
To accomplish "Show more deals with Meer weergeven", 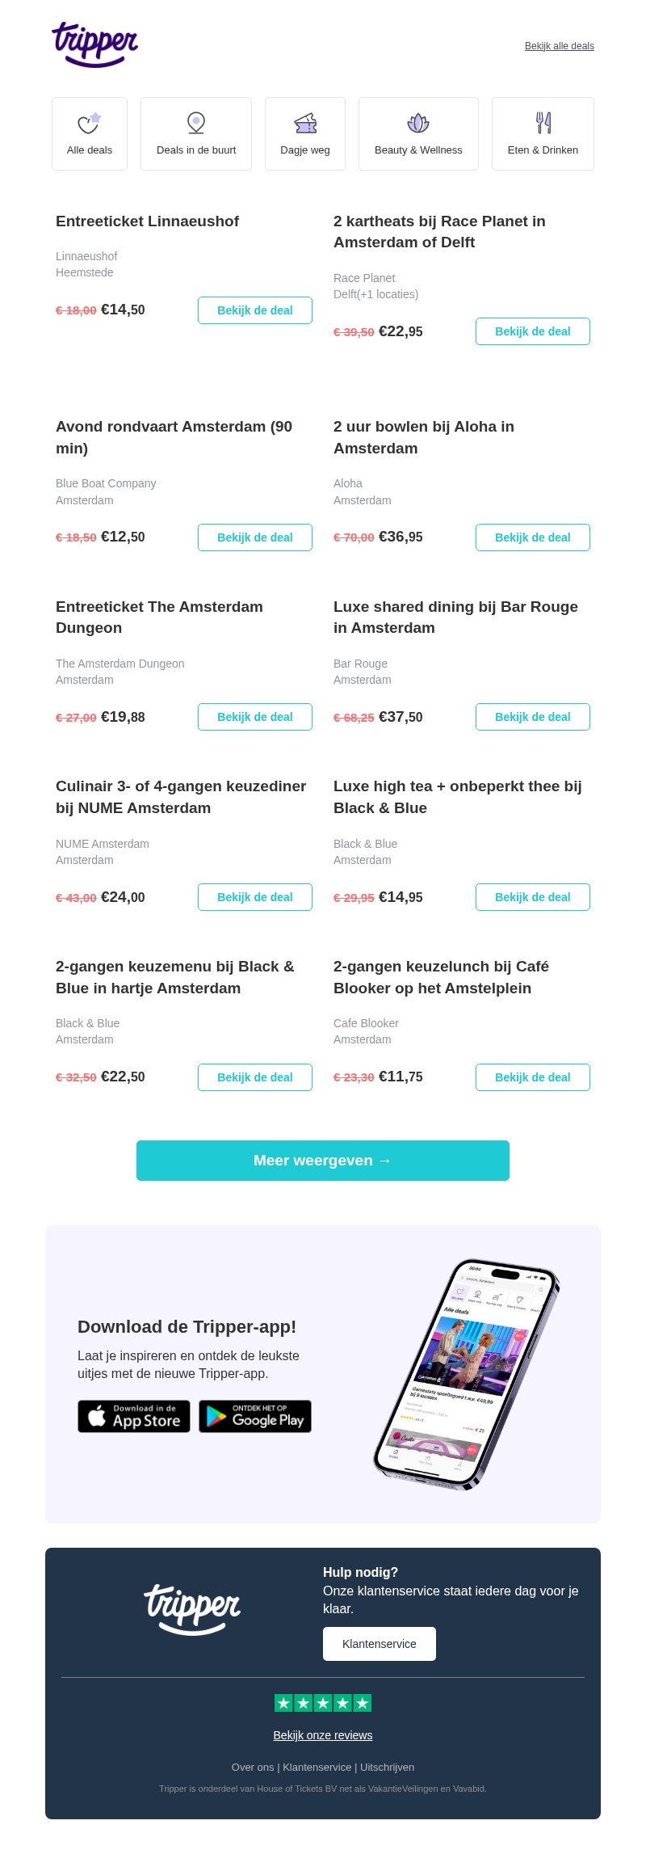I will [323, 1161].
